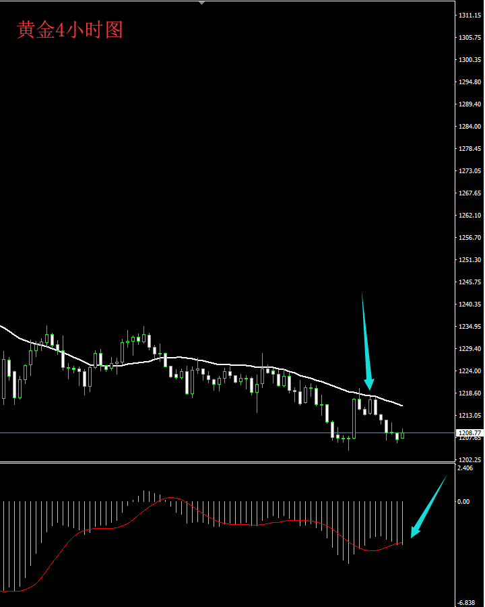
Task: Click the 1218.60 price axis label
Action: pyautogui.click(x=470, y=393)
